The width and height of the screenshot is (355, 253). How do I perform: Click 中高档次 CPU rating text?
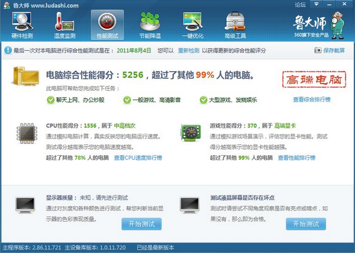[125, 126]
